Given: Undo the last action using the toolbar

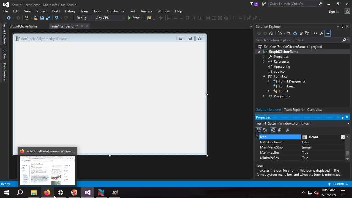Looking at the screenshot, I should pos(56,18).
